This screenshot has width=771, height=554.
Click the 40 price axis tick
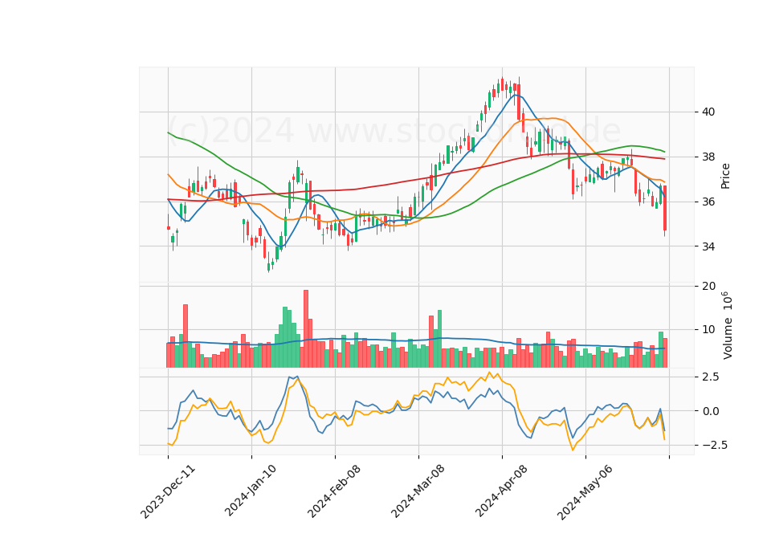tap(708, 112)
